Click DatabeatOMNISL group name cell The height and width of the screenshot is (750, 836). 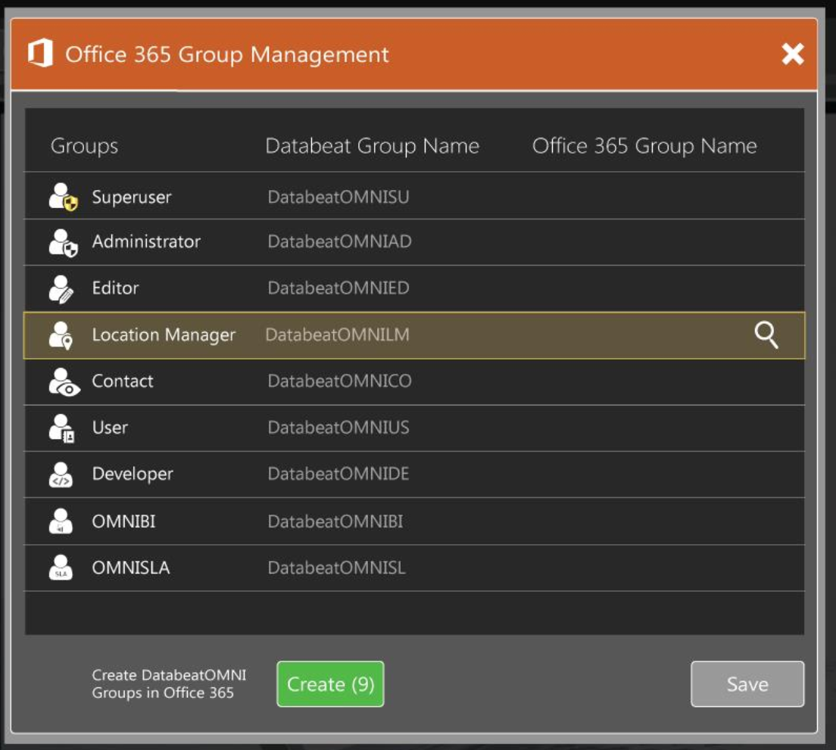click(x=336, y=568)
